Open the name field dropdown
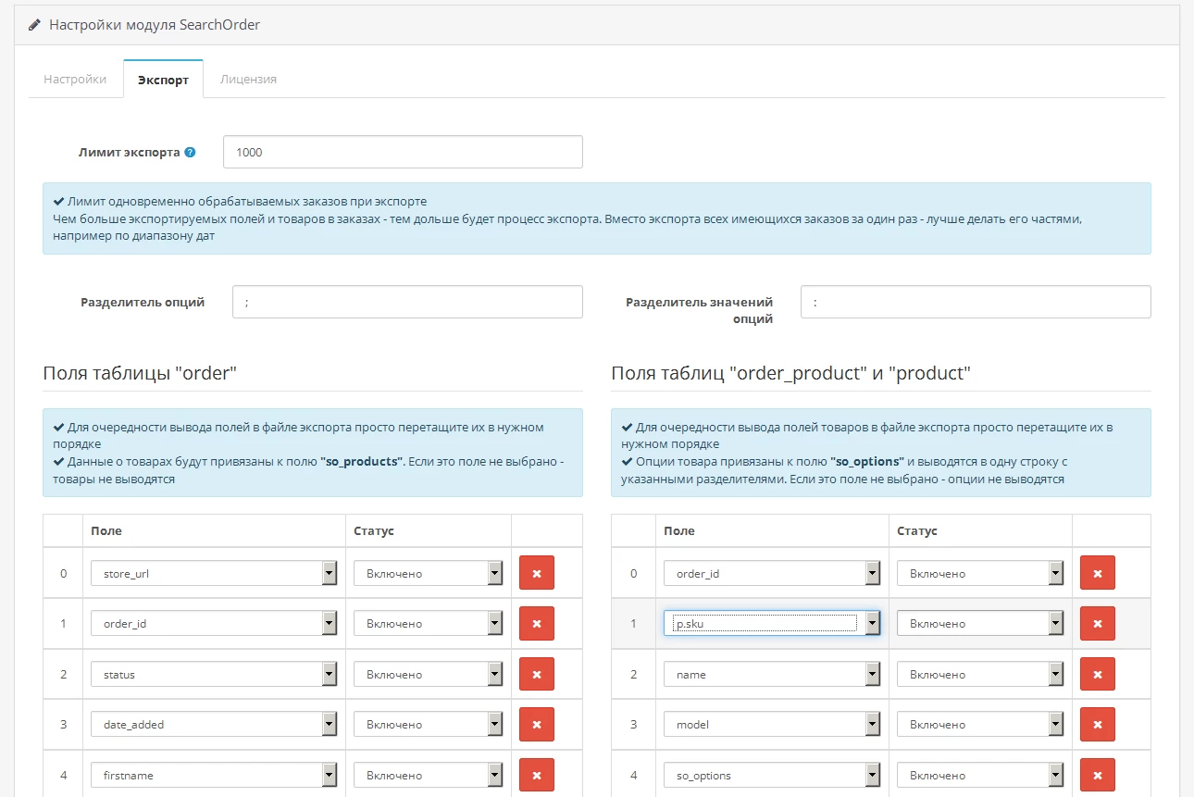 pos(772,674)
